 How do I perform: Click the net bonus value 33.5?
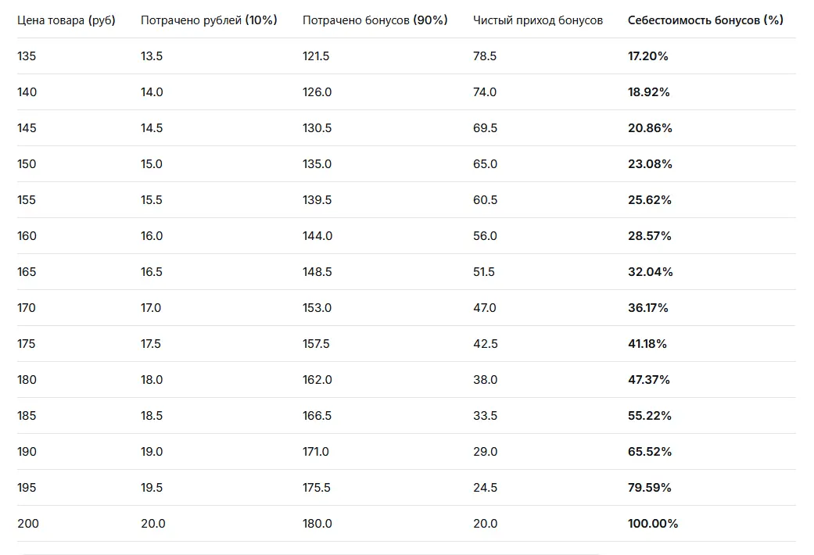pos(485,415)
